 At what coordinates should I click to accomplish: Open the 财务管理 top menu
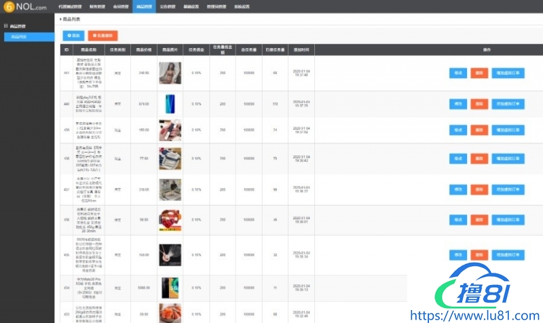click(96, 5)
